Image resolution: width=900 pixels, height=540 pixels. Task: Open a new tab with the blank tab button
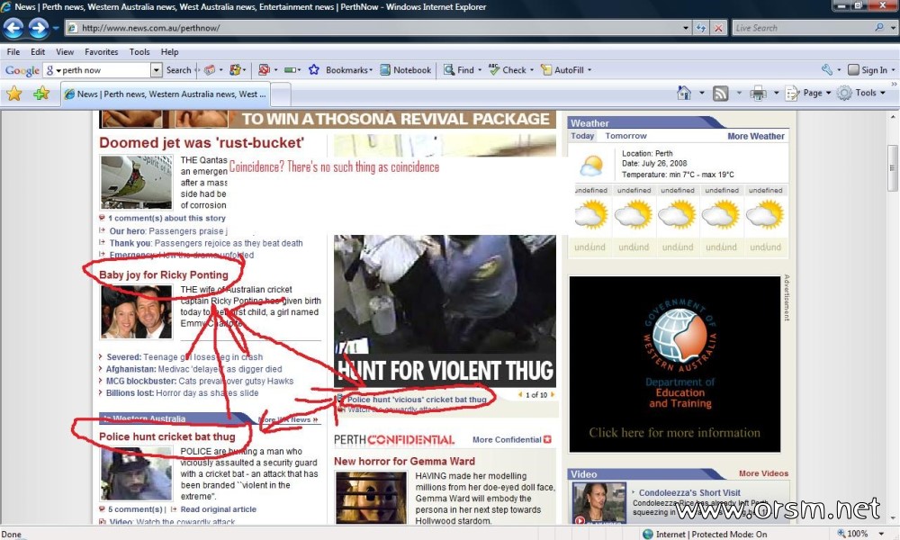280,94
